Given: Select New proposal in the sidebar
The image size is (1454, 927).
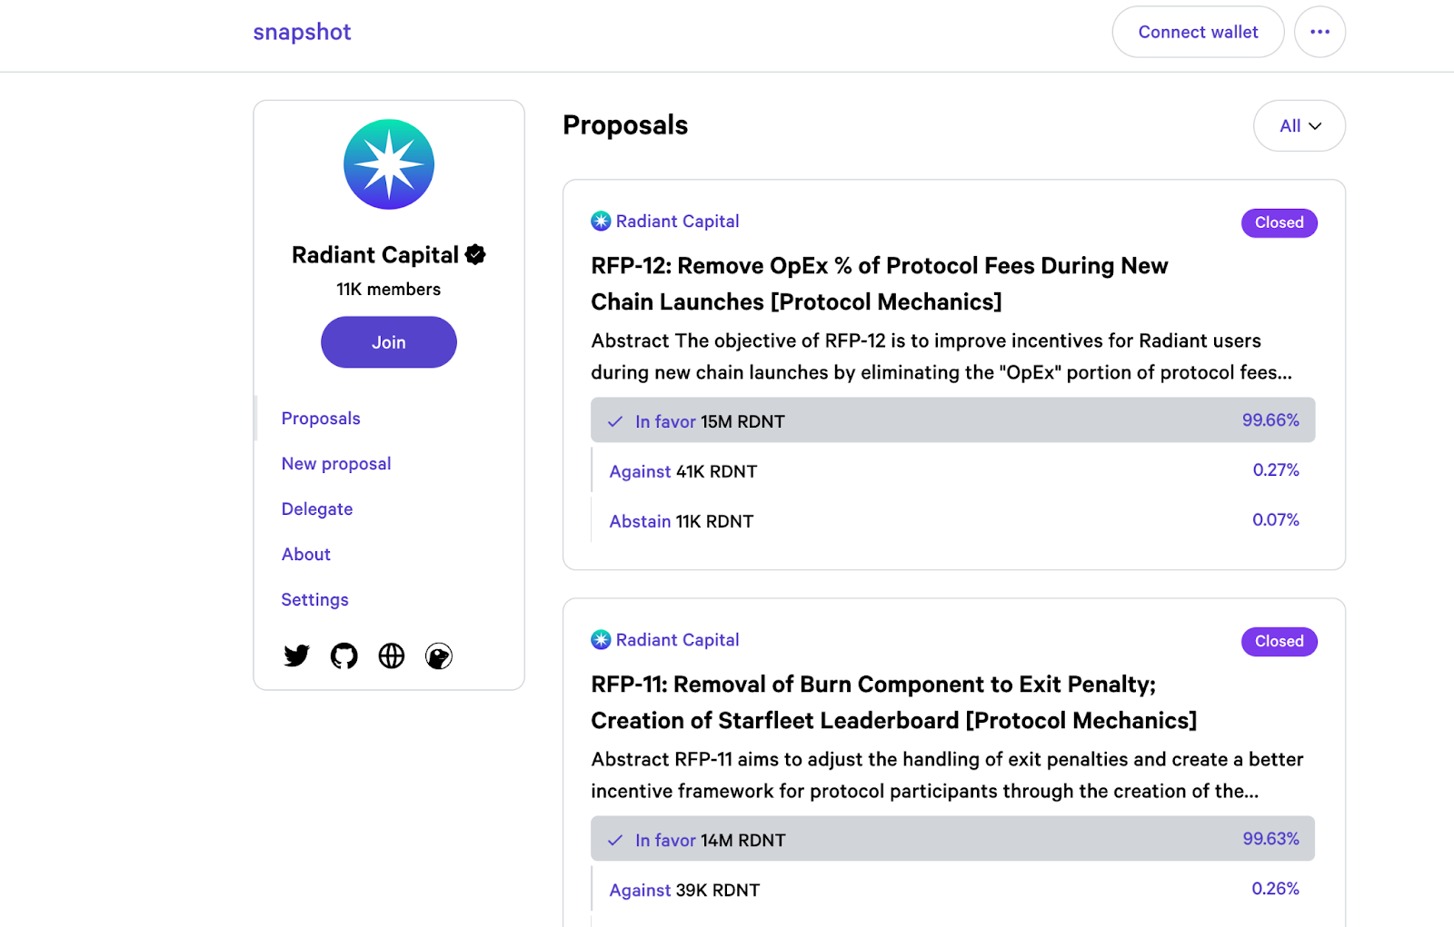Looking at the screenshot, I should (x=336, y=464).
